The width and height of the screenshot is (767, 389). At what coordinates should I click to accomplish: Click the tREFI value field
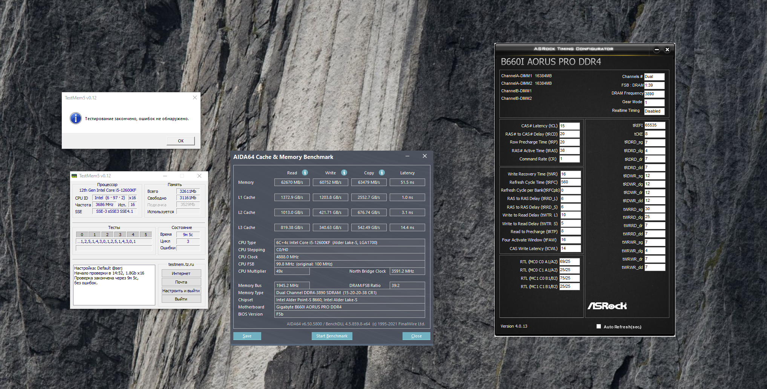pyautogui.click(x=654, y=125)
